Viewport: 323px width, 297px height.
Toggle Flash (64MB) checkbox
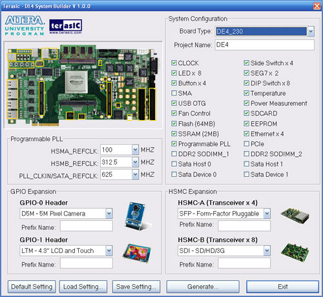[x=174, y=123]
